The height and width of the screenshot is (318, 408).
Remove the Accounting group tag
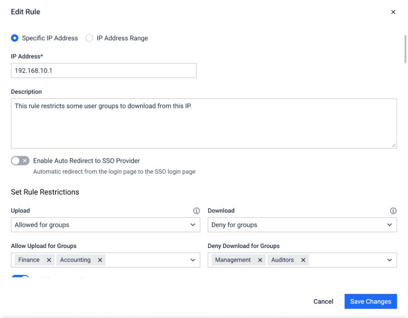pyautogui.click(x=100, y=260)
